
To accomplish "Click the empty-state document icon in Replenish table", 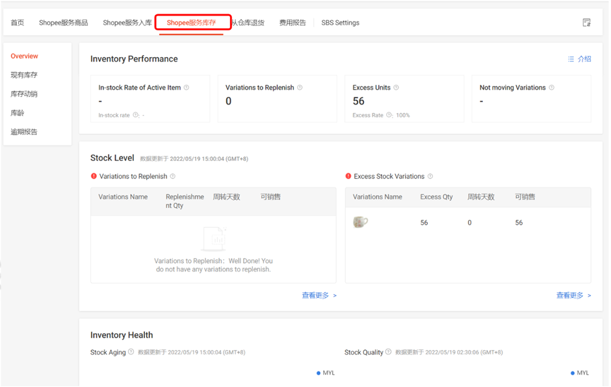I will tap(214, 239).
